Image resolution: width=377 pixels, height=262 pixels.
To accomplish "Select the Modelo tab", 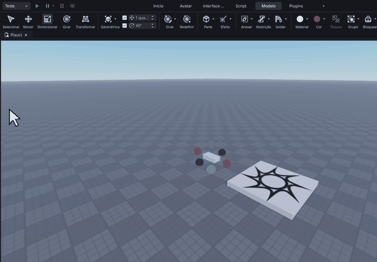I will 268,6.
